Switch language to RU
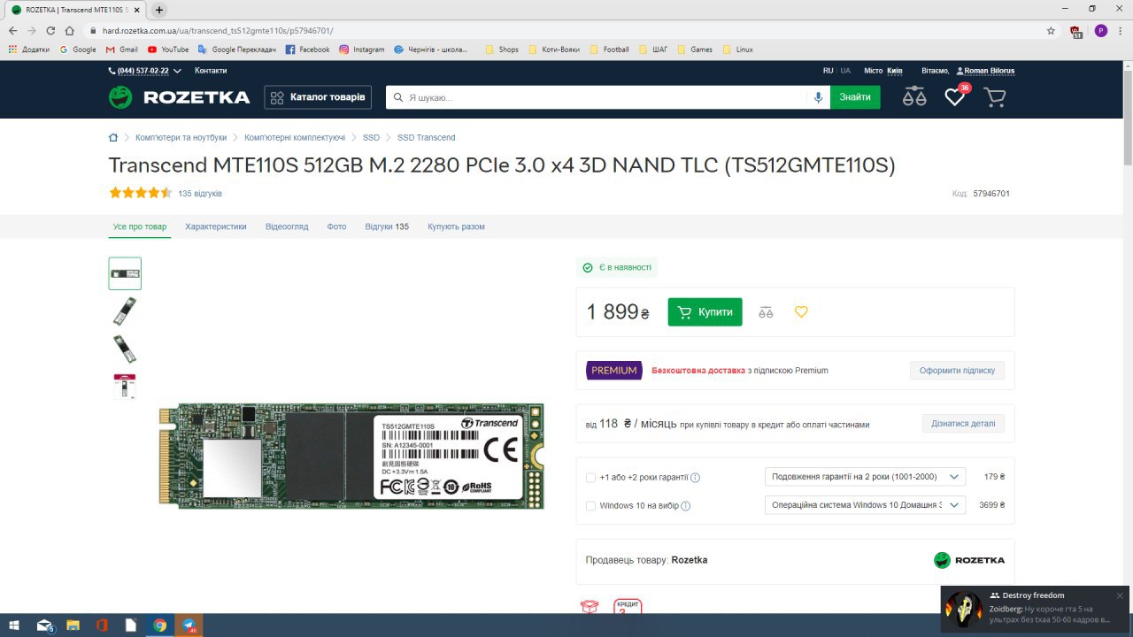Viewport: 1133px width, 637px height. [x=828, y=71]
